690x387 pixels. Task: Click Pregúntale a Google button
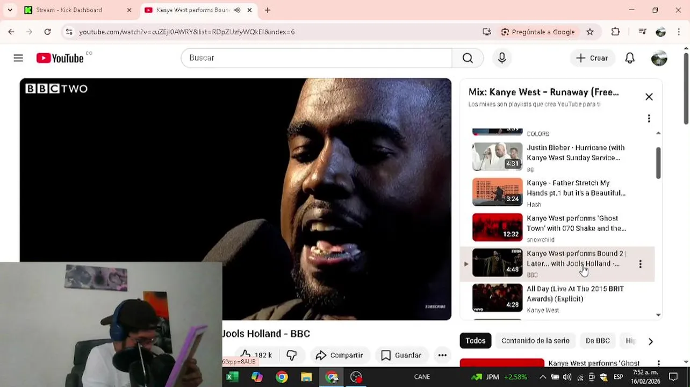click(538, 32)
